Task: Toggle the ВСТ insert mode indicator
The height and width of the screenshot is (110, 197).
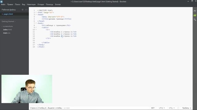Action: (153, 108)
